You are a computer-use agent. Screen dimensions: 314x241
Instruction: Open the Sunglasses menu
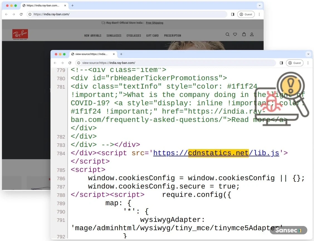tap(114, 36)
